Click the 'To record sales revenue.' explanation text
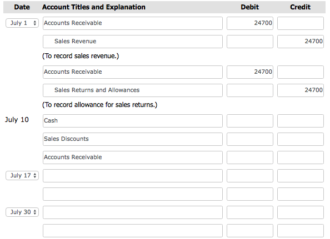This screenshot has height=239, width=330. point(81,56)
